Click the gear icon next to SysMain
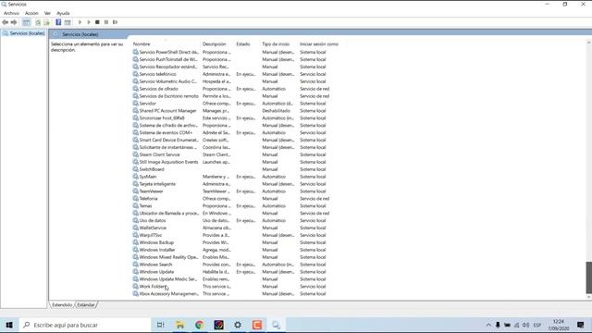The width and height of the screenshot is (592, 333). (x=135, y=177)
